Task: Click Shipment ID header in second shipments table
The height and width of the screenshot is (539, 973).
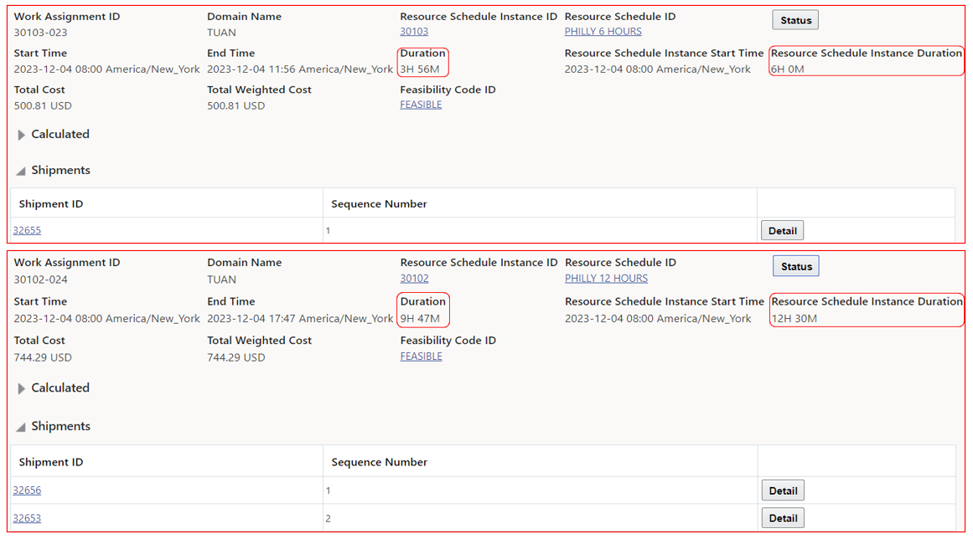Action: [x=50, y=462]
